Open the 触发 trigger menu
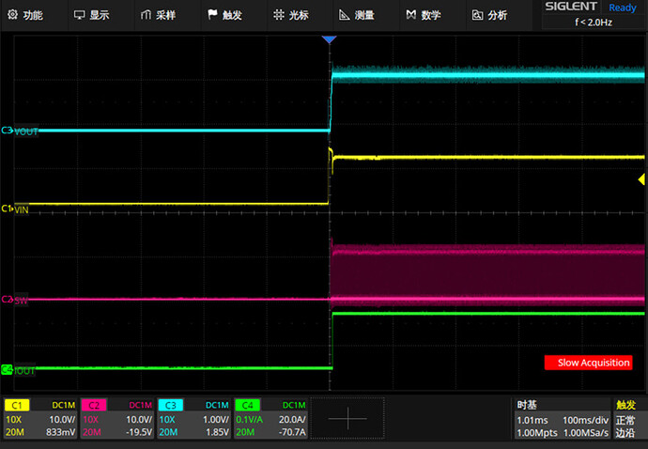648x449 pixels. tap(224, 15)
